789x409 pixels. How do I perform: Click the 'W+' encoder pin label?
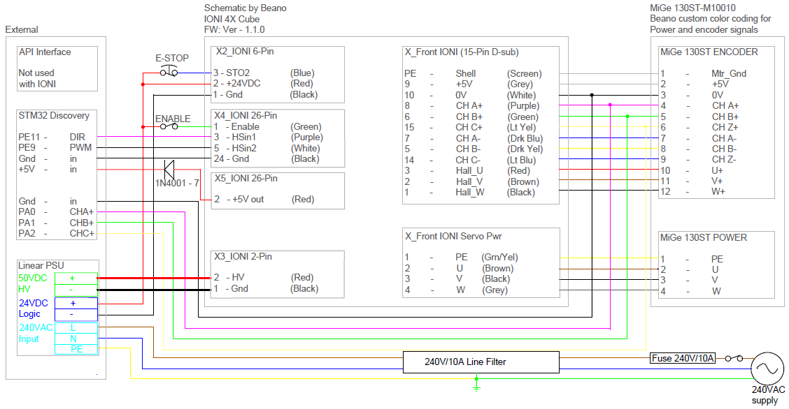(x=718, y=192)
